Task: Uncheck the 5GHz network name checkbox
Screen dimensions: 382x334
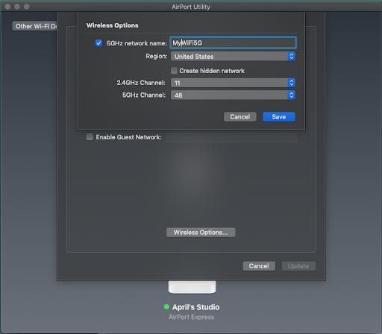Action: (98, 43)
